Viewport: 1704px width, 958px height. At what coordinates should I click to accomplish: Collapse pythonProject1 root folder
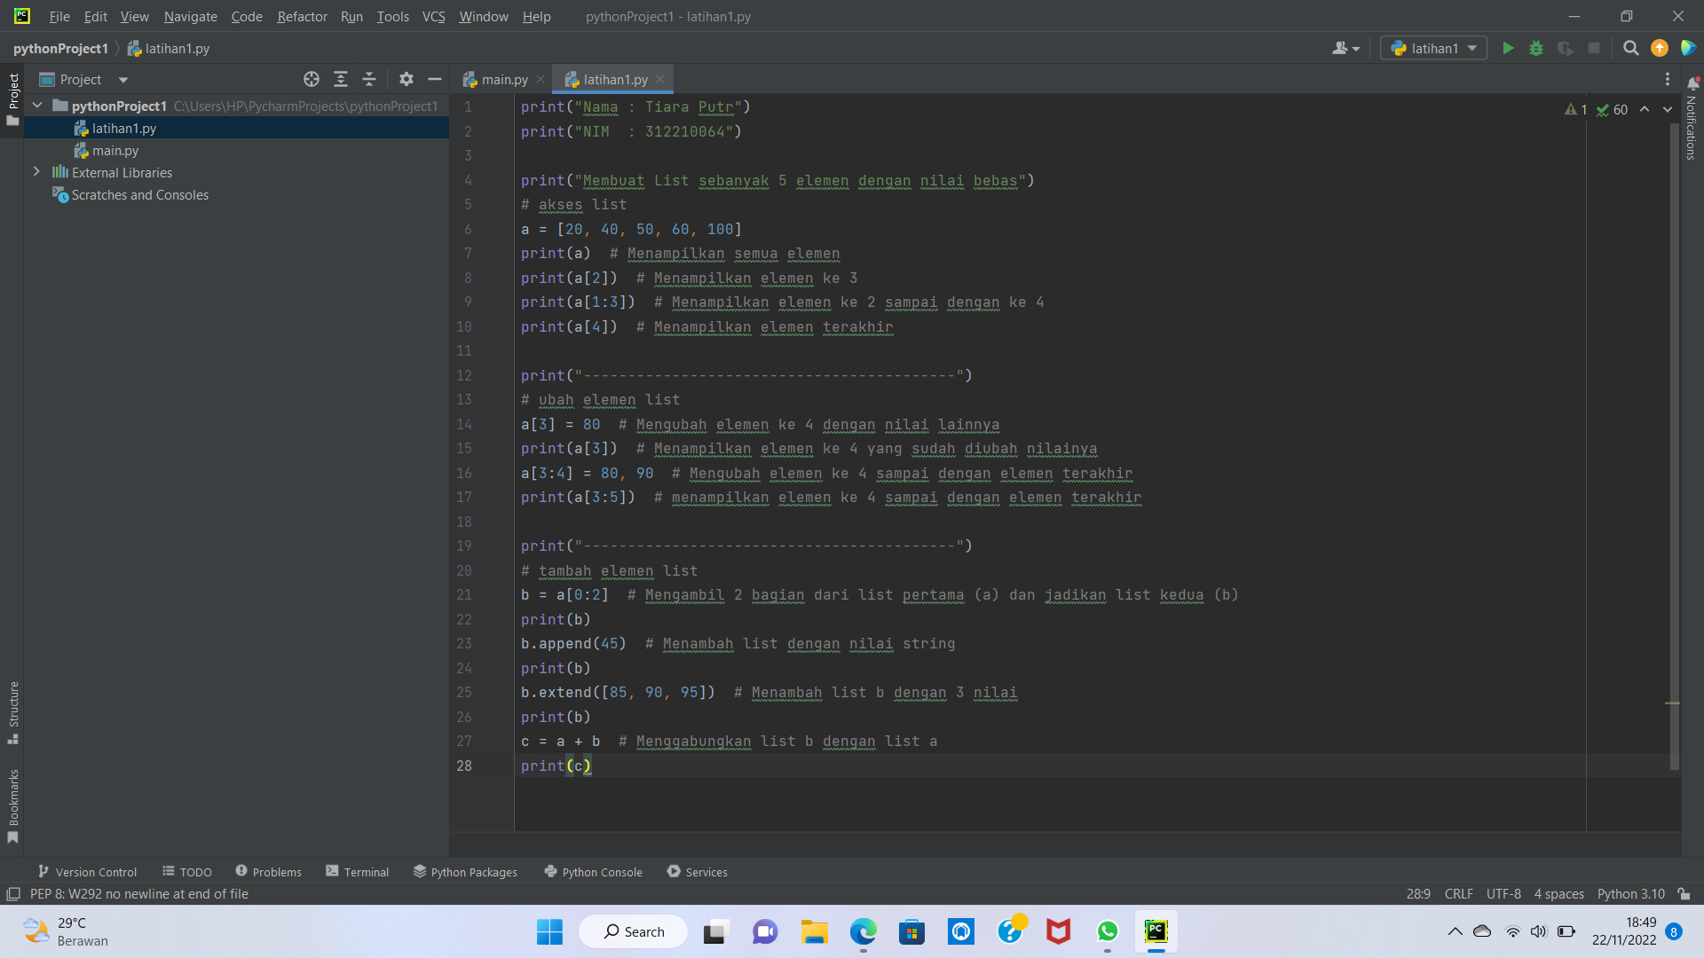pos(38,106)
